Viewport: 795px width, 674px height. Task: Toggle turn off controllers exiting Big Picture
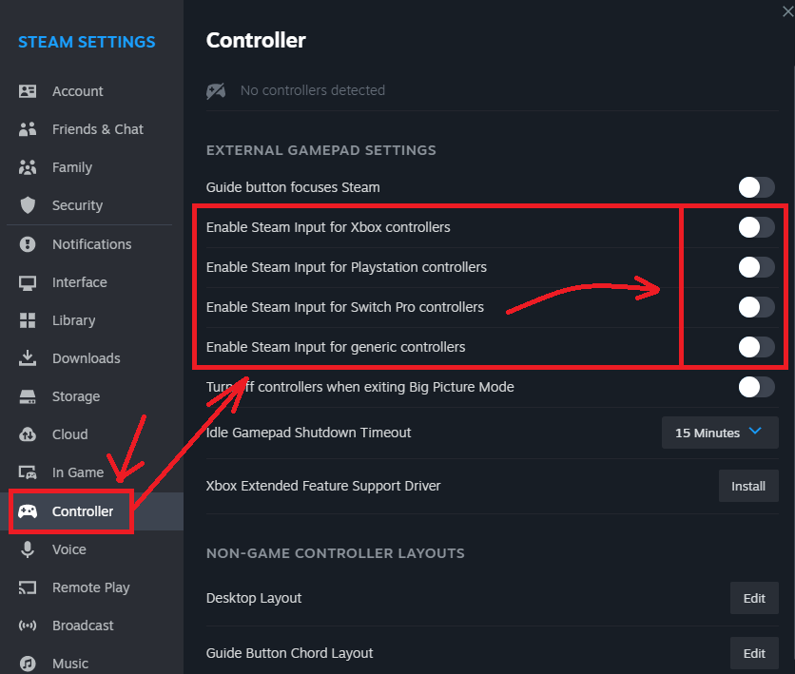[x=757, y=387]
